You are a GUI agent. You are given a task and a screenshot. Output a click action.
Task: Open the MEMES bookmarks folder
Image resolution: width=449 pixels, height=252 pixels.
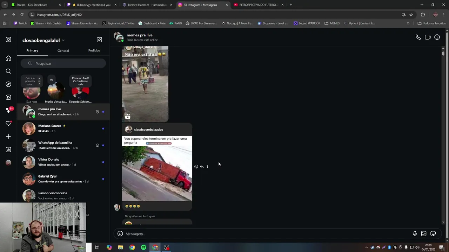coord(332,23)
